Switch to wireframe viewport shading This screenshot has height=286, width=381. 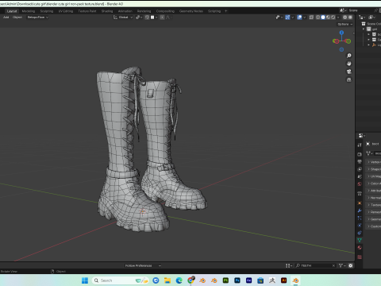[317, 17]
